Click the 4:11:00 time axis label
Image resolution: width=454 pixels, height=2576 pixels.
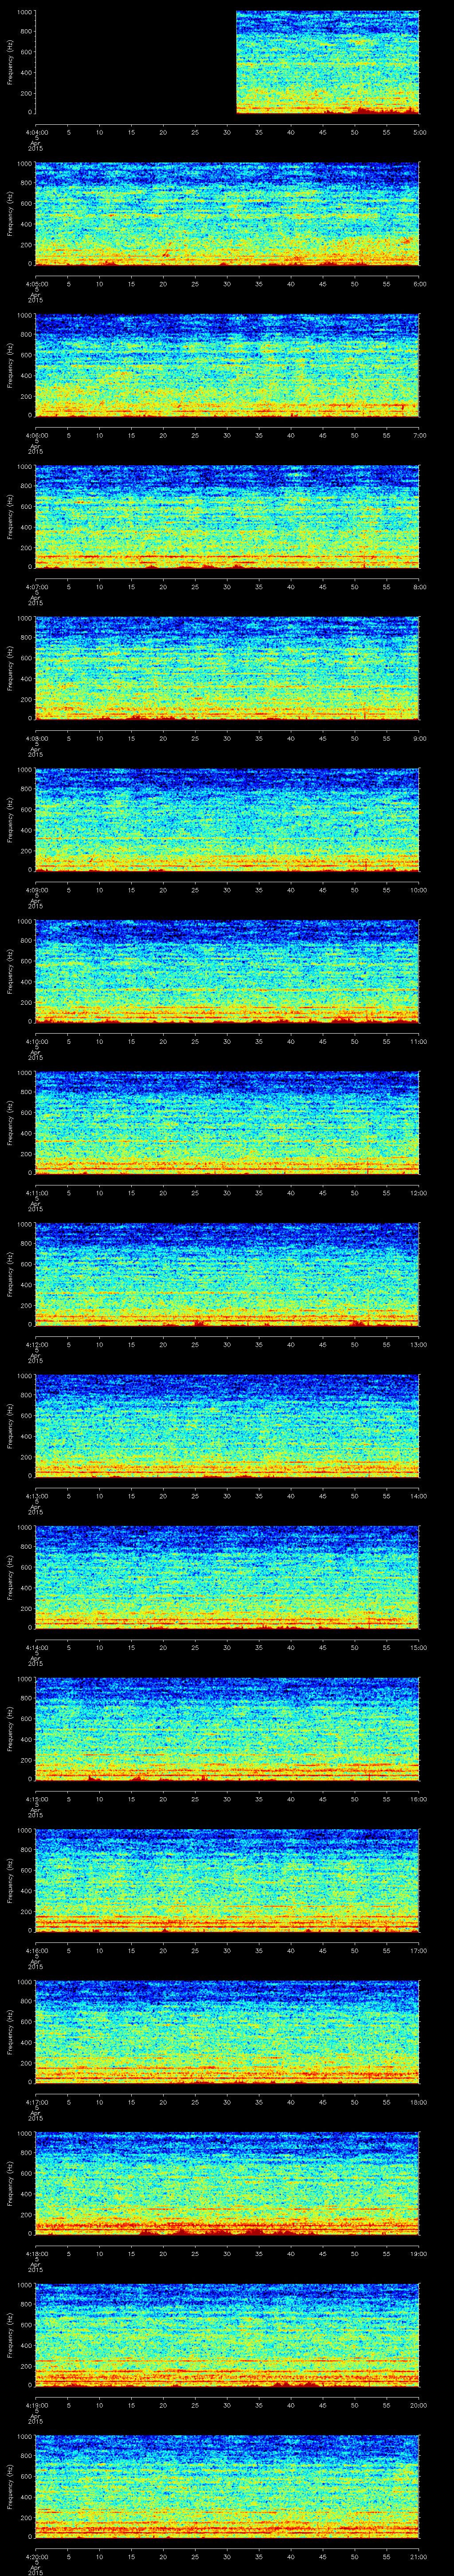point(36,1193)
